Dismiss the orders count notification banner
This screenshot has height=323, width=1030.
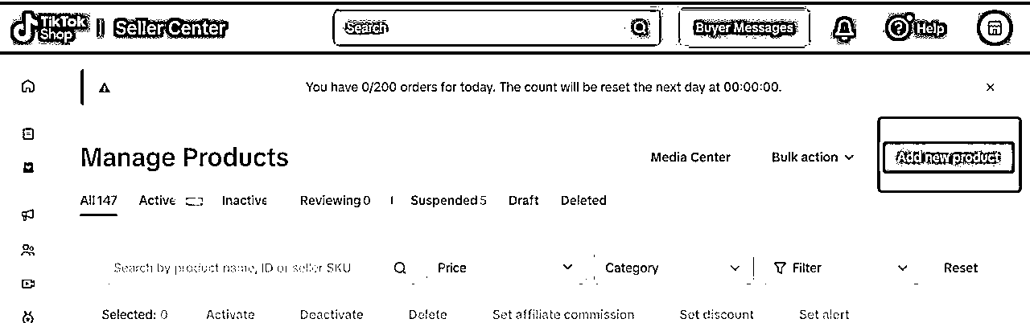click(x=991, y=87)
